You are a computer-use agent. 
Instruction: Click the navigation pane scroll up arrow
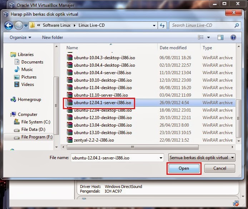click(x=56, y=47)
